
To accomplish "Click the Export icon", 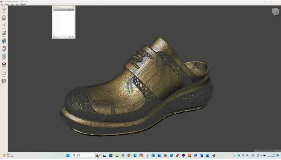I will tap(4, 73).
